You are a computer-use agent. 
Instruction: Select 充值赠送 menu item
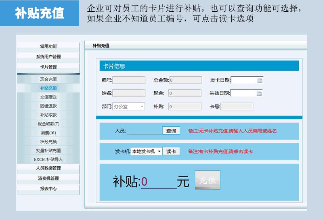point(48,97)
